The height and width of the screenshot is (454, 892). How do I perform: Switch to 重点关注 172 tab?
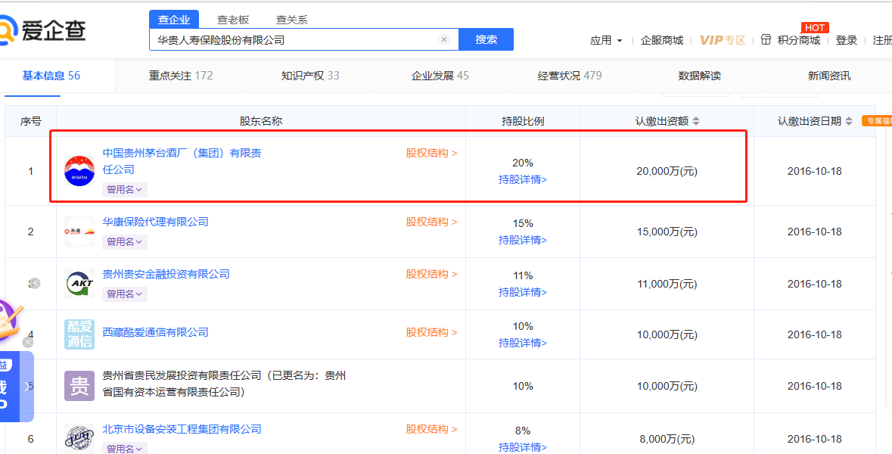point(181,75)
